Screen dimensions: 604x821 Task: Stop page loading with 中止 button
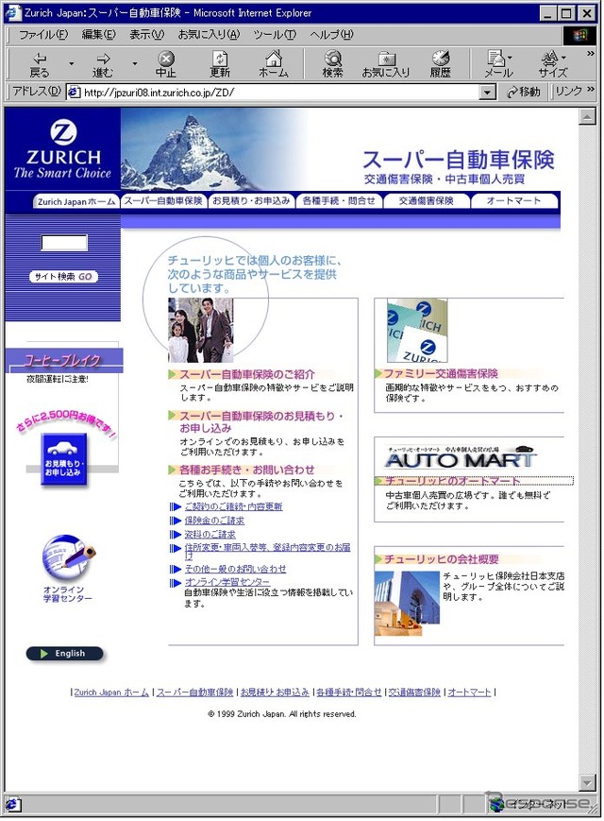[166, 64]
